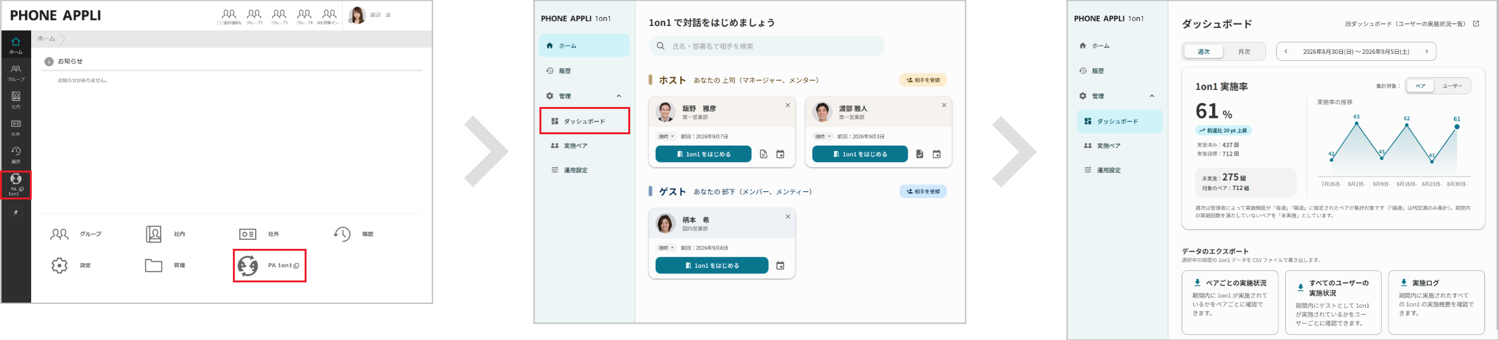This screenshot has height=340, width=1499.
Task: Export the すべてのユーザーの実施状況 CSV
Action: point(1333,303)
